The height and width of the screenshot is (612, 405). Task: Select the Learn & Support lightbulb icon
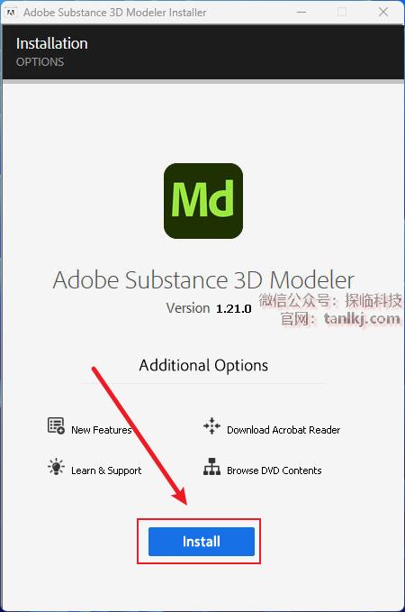tap(56, 466)
